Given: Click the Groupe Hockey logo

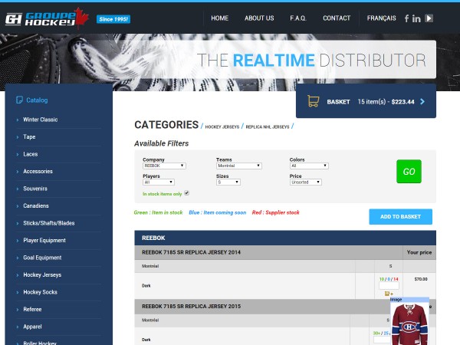Looking at the screenshot, I should [48, 18].
